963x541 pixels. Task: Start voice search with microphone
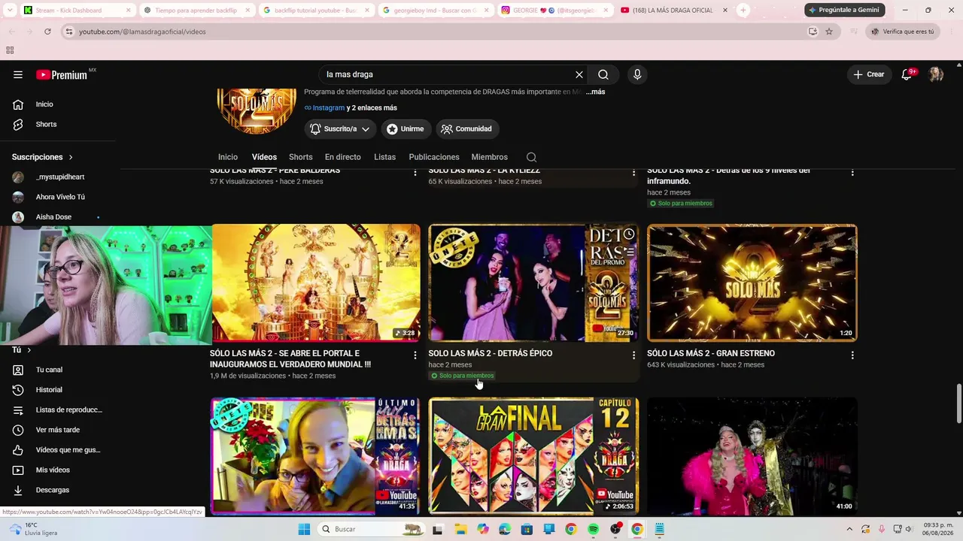click(x=637, y=74)
